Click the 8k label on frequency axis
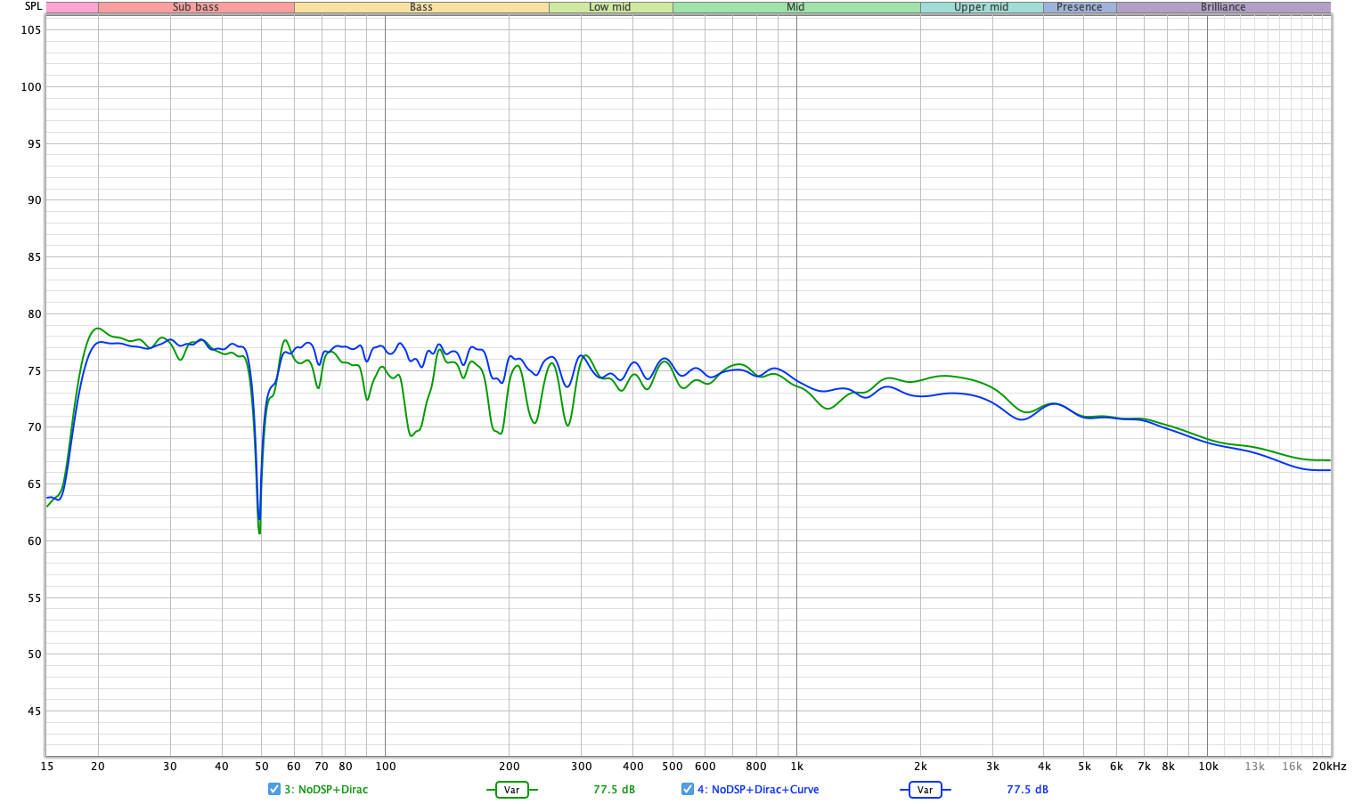This screenshot has height=804, width=1354. tap(1168, 767)
